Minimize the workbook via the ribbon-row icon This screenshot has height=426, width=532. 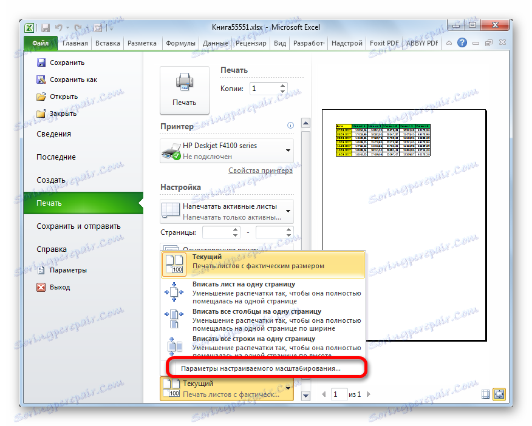point(476,43)
